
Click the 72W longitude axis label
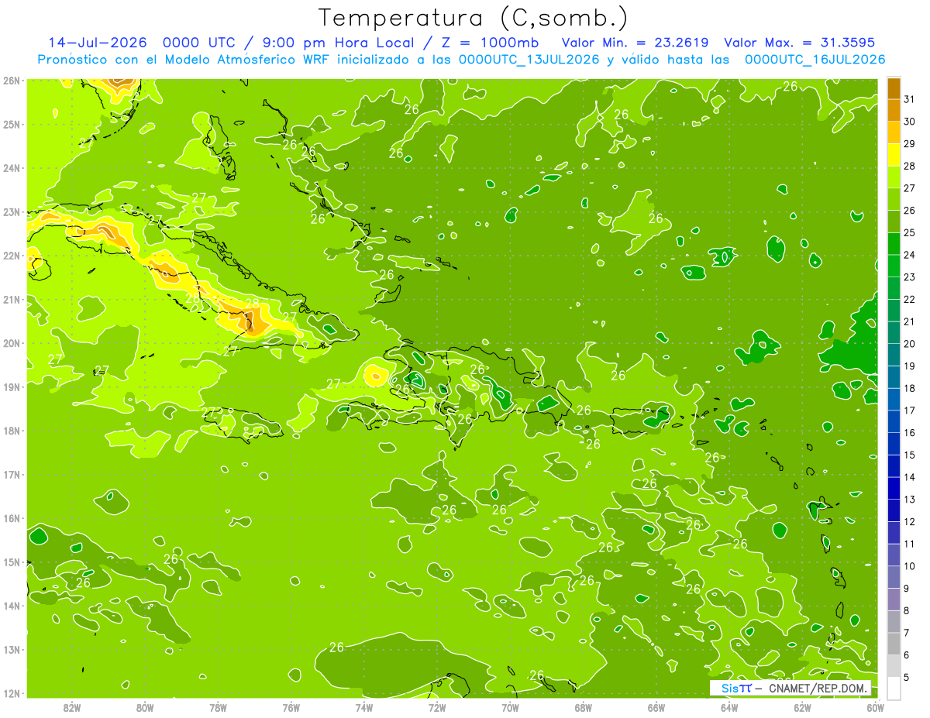point(437,707)
